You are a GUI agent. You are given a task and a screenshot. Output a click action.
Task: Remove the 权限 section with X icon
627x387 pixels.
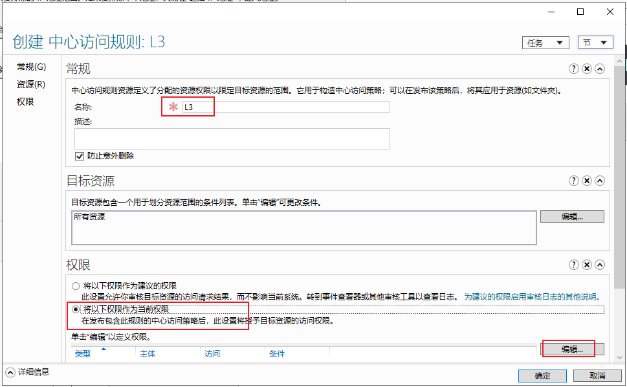(587, 265)
